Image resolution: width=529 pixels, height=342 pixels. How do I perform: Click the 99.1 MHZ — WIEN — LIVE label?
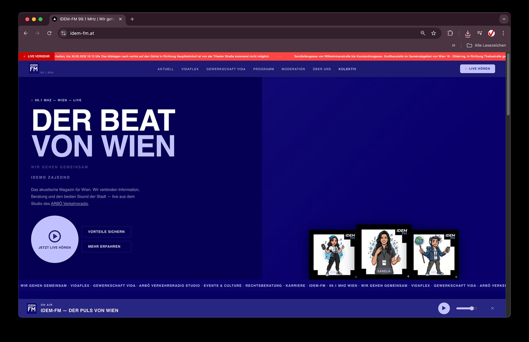56,100
